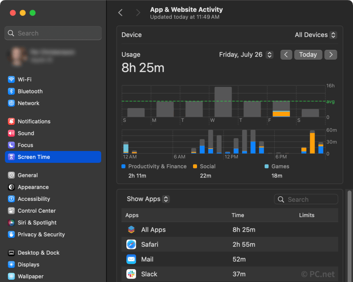The height and width of the screenshot is (282, 353).
Task: Click the Social 22m value
Action: (205, 176)
